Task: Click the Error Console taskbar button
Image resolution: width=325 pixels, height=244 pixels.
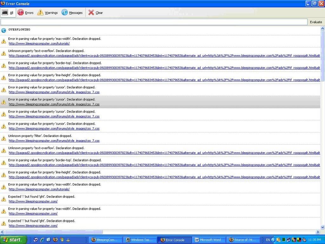Action: coord(174,240)
